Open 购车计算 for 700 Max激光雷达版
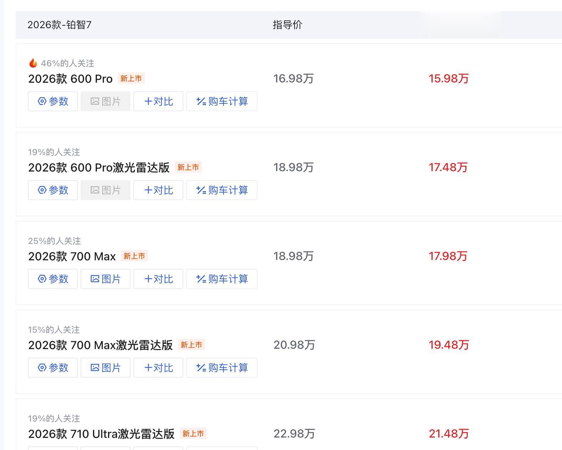Viewport: 562px width, 450px height. (x=222, y=368)
